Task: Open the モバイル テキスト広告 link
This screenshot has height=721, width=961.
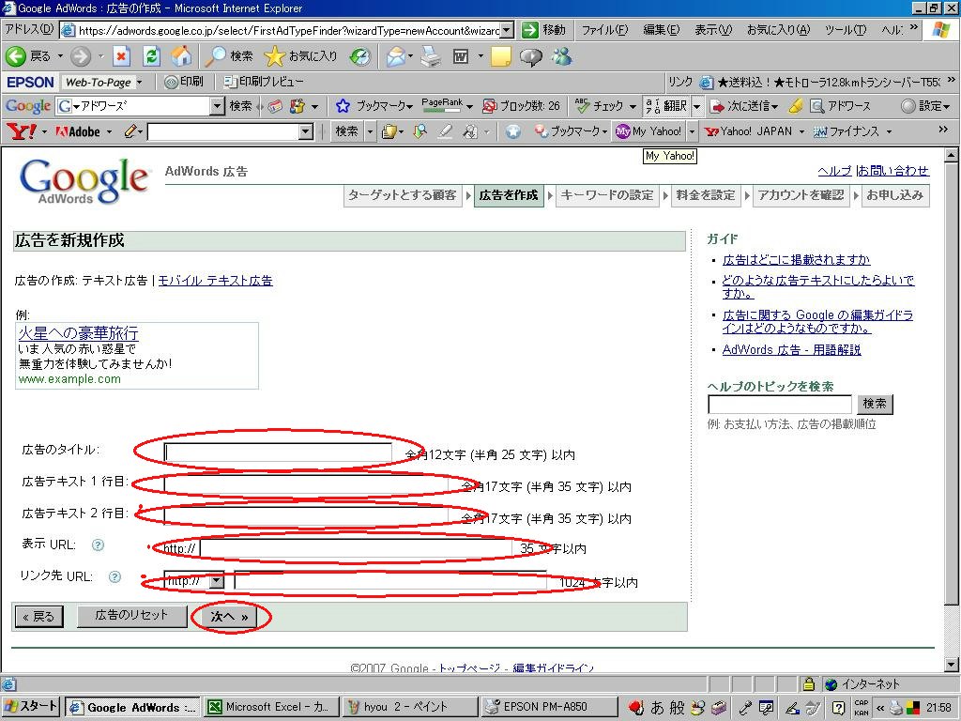Action: [215, 281]
